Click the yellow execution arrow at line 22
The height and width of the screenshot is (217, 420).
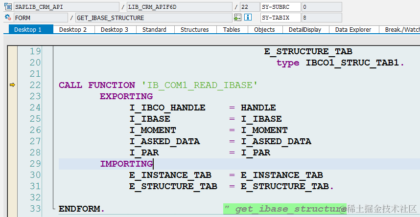[12, 85]
